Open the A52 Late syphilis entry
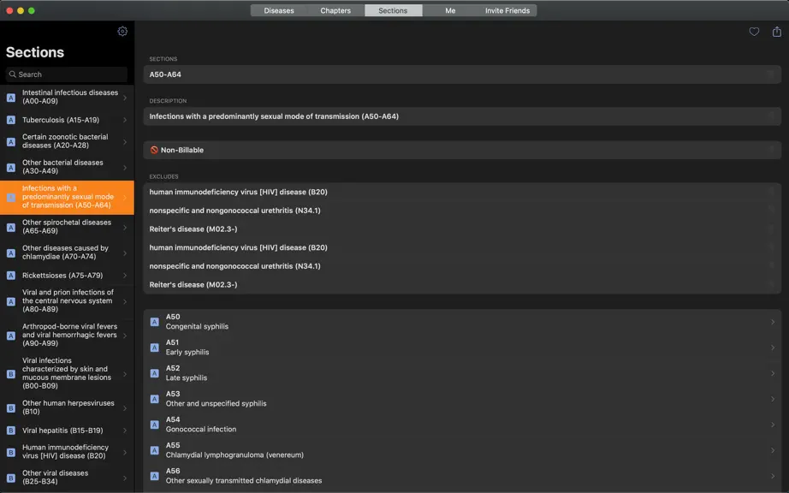This screenshot has width=789, height=493. 462,373
